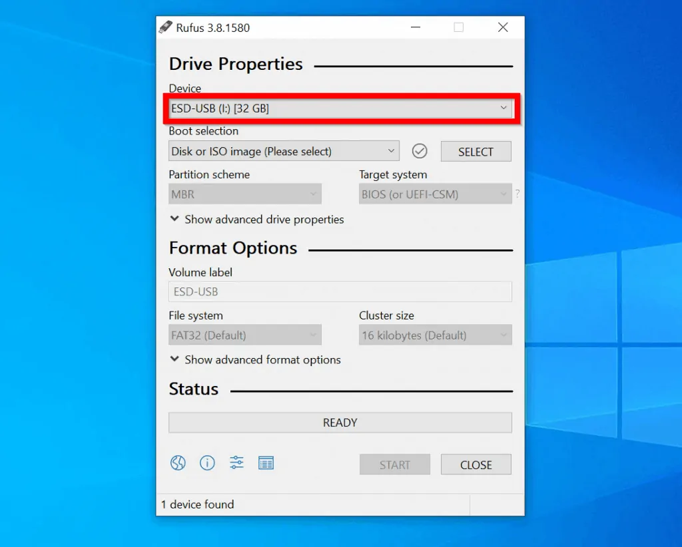Open the application settings sliders icon
This screenshot has height=547, width=682.
pos(236,463)
